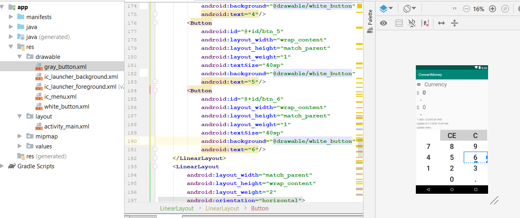Click the Gradle elephant icon
520x218 pixels.
tap(12, 166)
